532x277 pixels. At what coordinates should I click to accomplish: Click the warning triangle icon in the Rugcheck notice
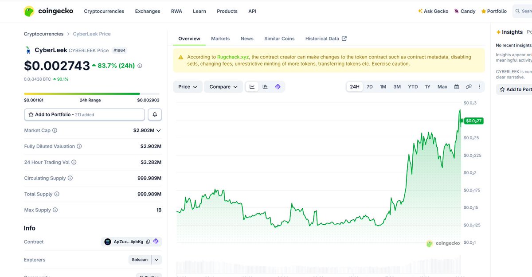tap(181, 57)
